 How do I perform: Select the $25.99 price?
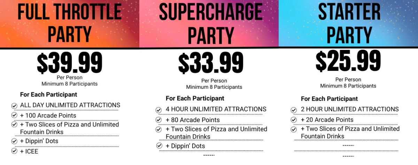(348, 61)
